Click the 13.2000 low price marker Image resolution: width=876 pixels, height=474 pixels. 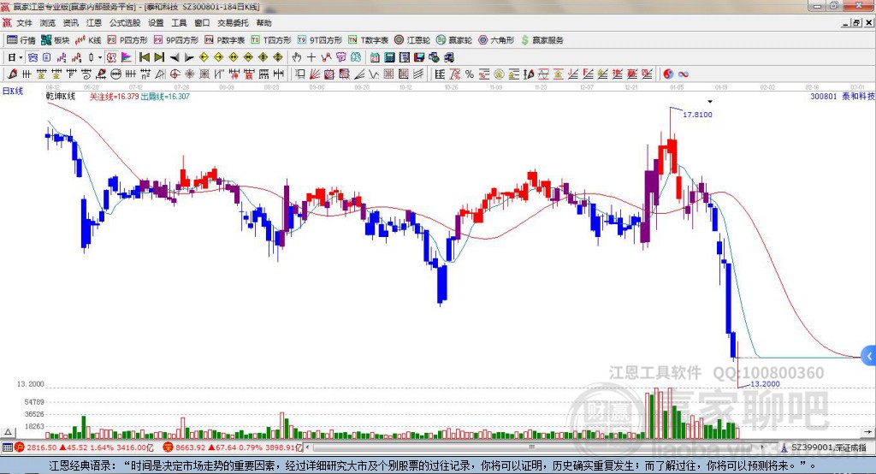coord(765,384)
